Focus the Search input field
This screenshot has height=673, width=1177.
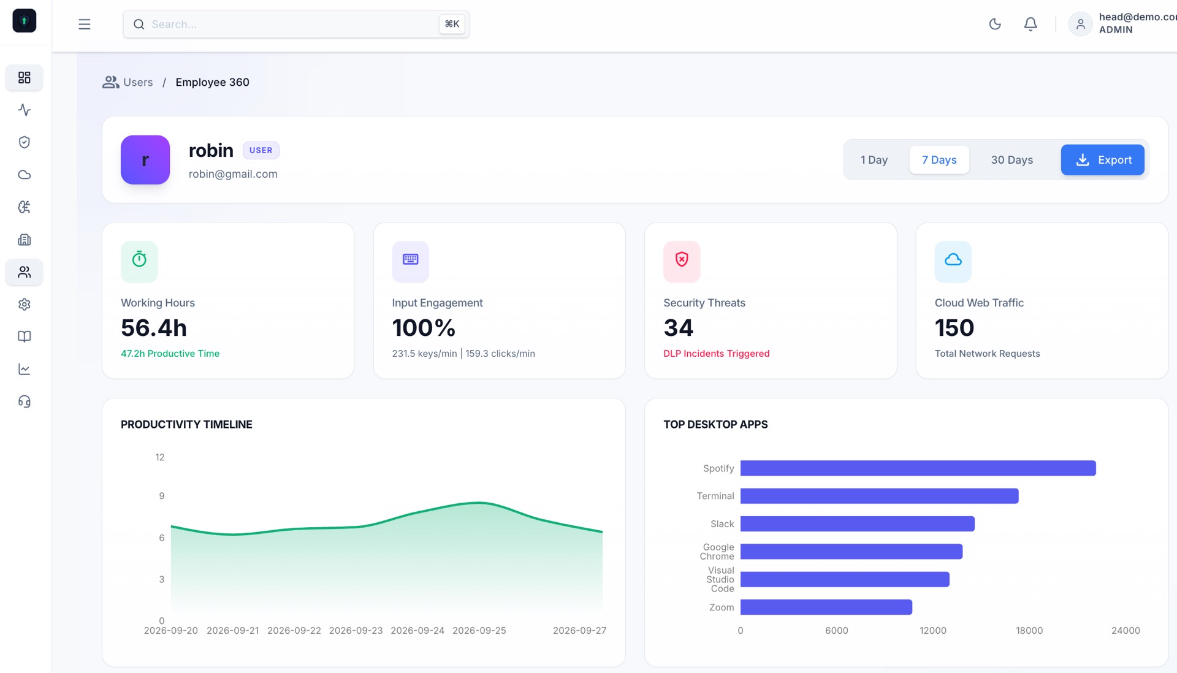(x=296, y=25)
